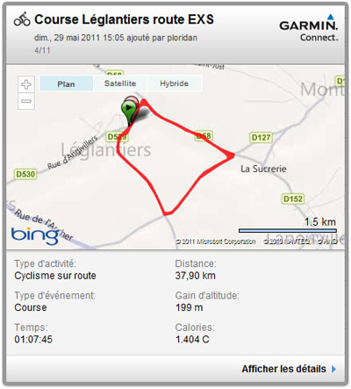Click the map zoom out minus button
Screen dimensions: 351x389
point(26,101)
